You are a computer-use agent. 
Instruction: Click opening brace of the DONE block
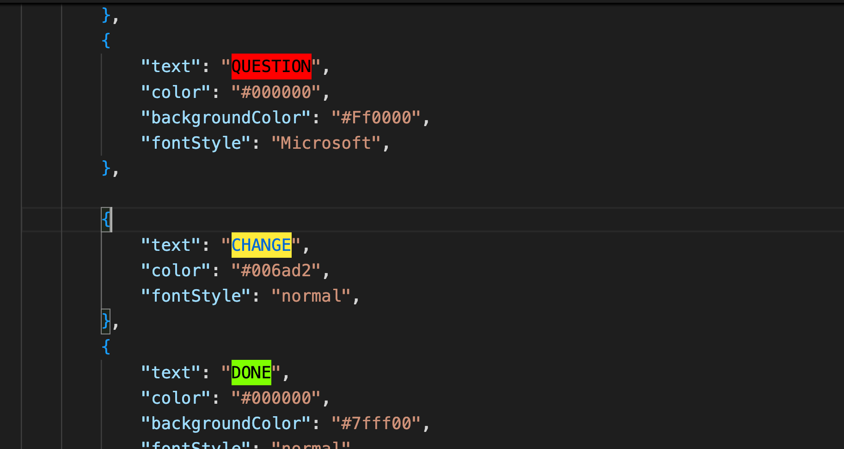(x=106, y=346)
